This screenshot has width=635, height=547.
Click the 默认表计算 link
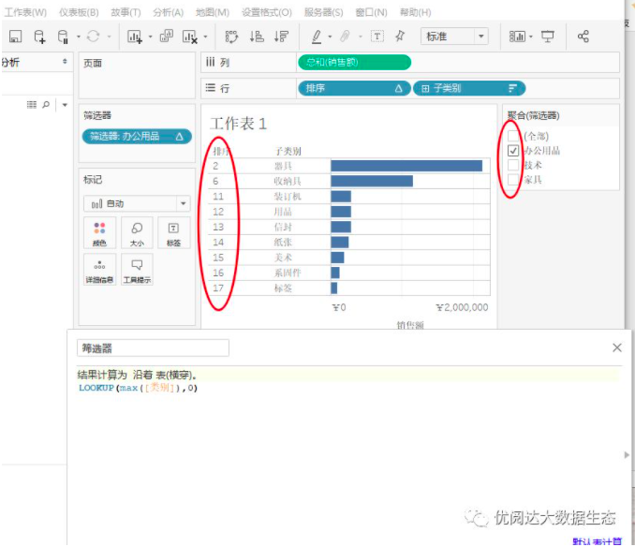(x=598, y=540)
